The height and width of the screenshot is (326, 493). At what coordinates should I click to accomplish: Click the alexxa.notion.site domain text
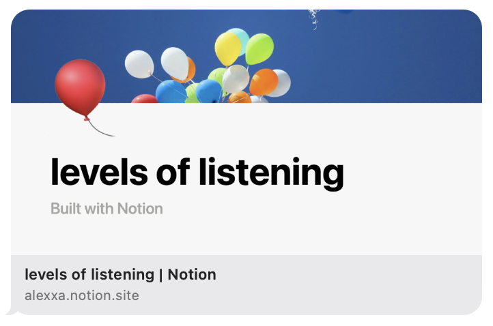coord(82,295)
